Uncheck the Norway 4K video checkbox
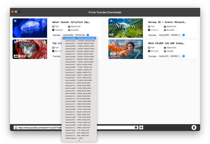This screenshot has height=144, width=210. [x=111, y=21]
